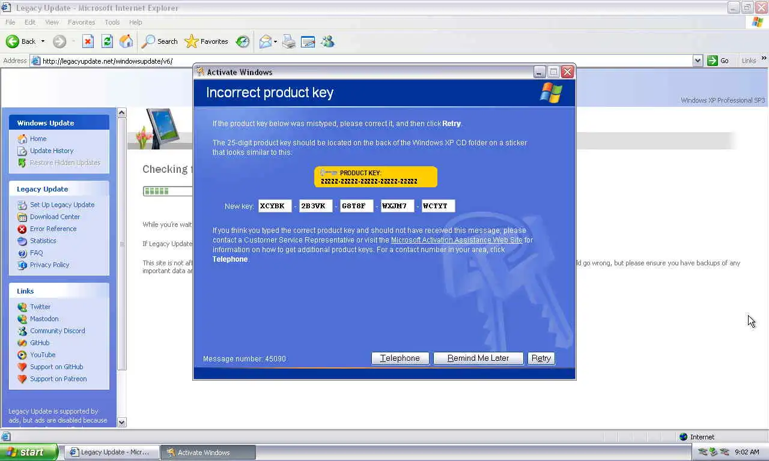The width and height of the screenshot is (769, 461).
Task: Click the Remind Me Later button
Action: [x=478, y=358]
